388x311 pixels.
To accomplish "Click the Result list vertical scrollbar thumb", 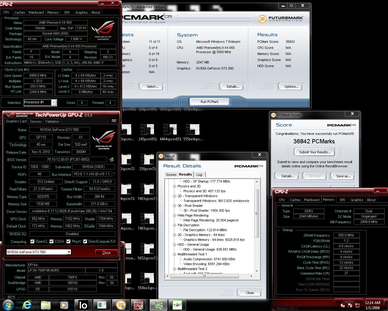I will [x=257, y=213].
